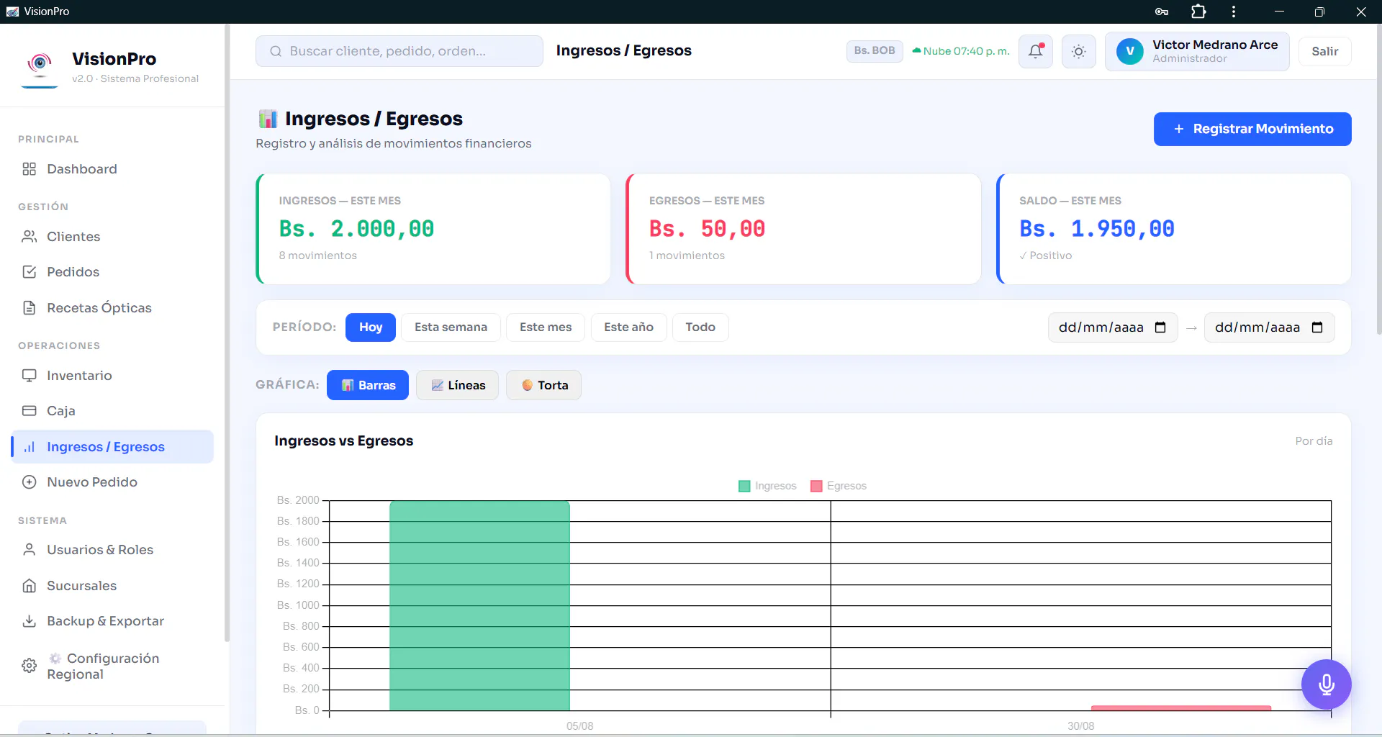Click the Saldo este mes card

pos(1174,229)
